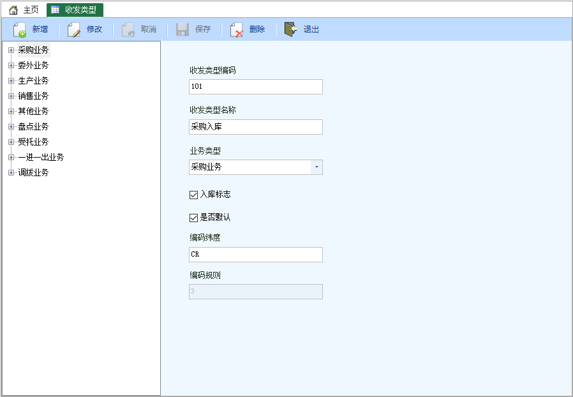This screenshot has width=573, height=397.
Task: Toggle the 入库标志 checkbox
Action: 194,195
